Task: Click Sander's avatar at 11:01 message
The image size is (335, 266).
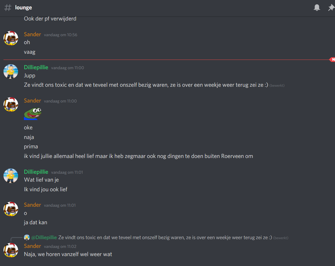Action: [11, 209]
